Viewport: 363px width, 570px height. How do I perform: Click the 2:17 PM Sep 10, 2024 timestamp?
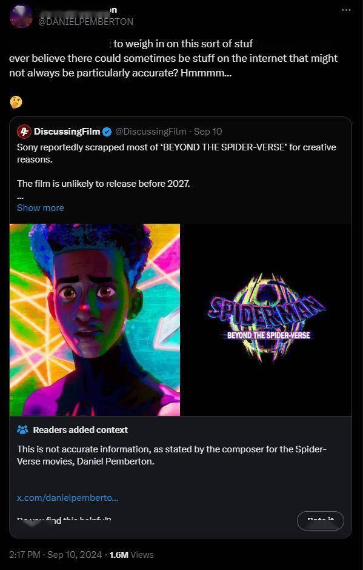[x=56, y=555]
